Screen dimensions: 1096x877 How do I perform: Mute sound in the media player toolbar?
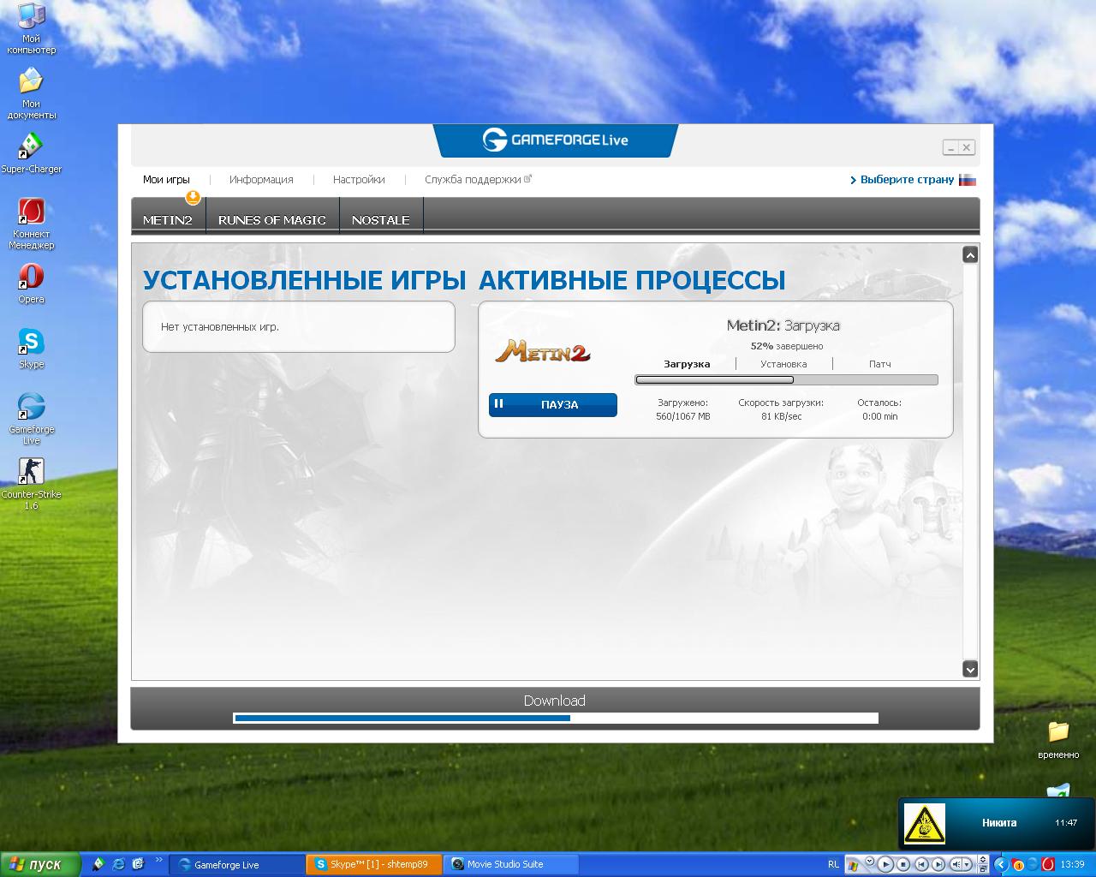(957, 864)
